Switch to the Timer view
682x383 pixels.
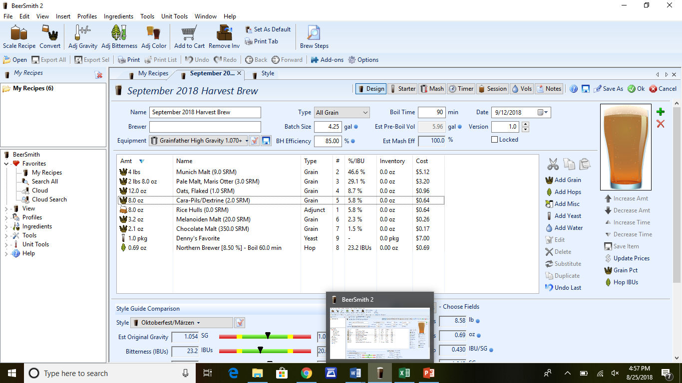coord(461,89)
